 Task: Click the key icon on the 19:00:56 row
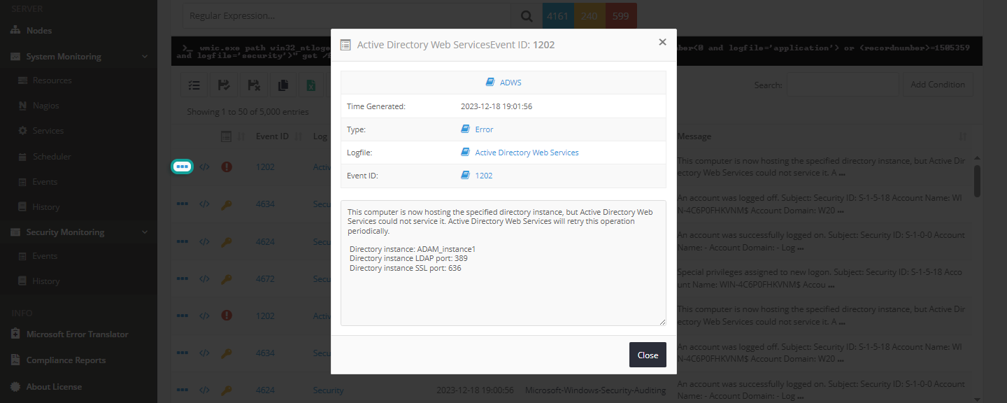[x=227, y=390]
